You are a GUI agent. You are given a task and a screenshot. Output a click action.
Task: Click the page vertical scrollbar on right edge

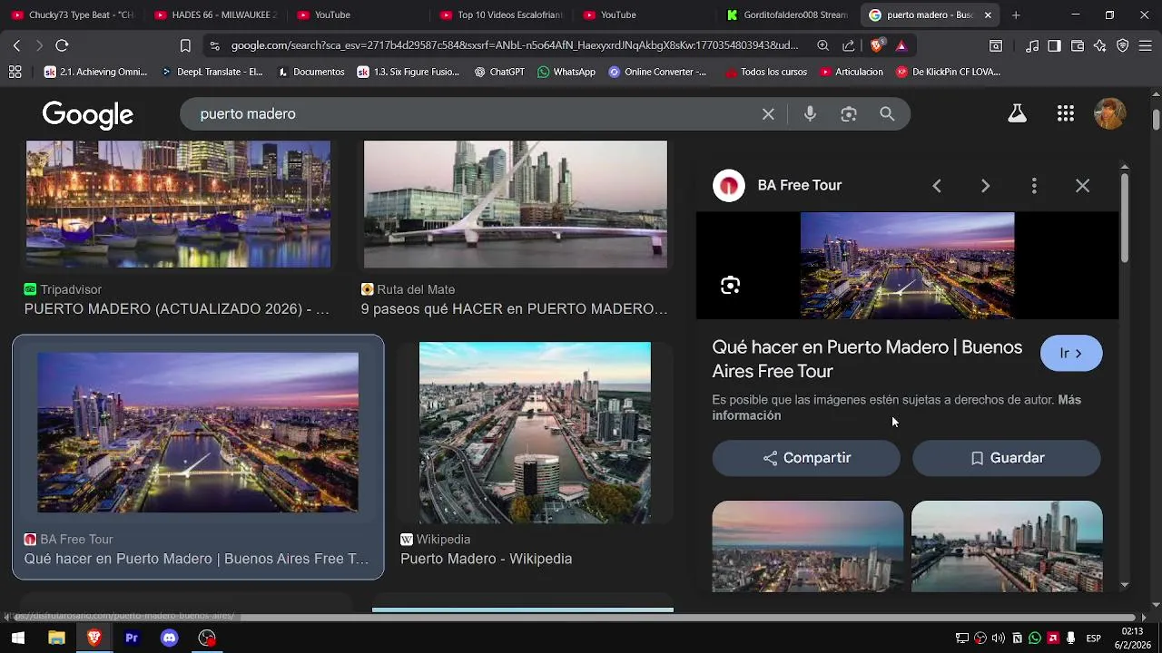(1156, 120)
